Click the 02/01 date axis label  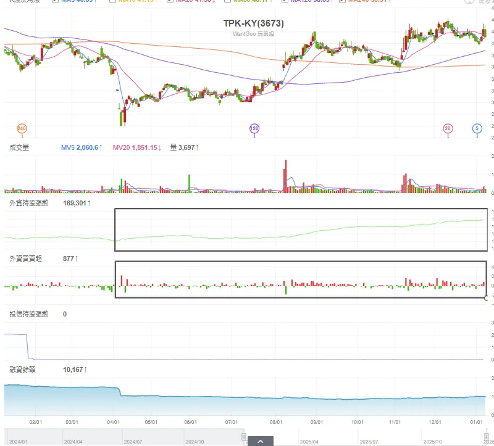[x=36, y=422]
